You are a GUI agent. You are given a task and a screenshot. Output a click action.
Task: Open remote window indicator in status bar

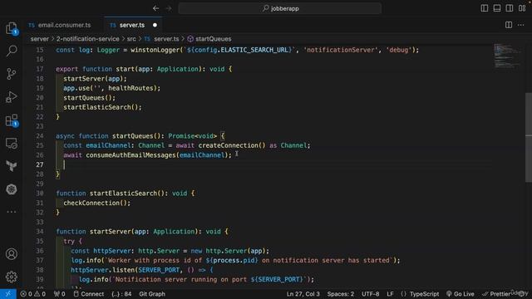pos(8,294)
